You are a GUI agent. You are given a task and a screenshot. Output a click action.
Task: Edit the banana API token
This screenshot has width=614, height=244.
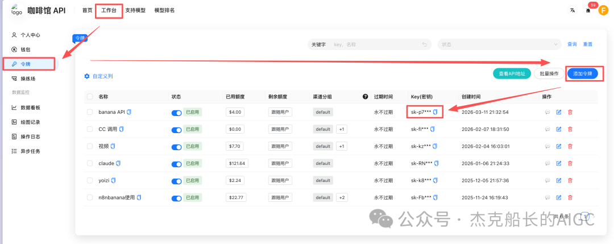[x=559, y=112]
